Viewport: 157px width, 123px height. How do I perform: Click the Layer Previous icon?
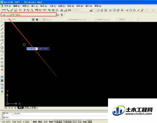[x=62, y=15]
